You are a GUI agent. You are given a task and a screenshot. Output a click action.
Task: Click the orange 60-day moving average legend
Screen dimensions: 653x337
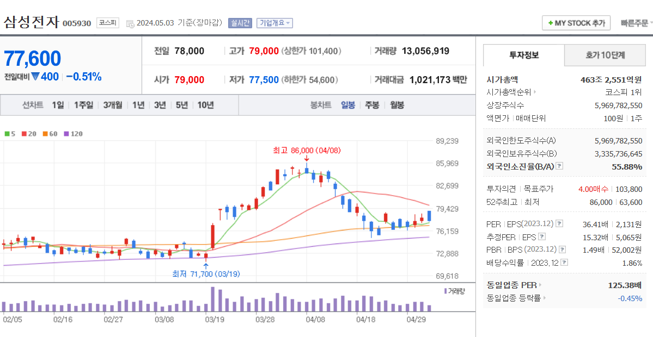point(50,134)
